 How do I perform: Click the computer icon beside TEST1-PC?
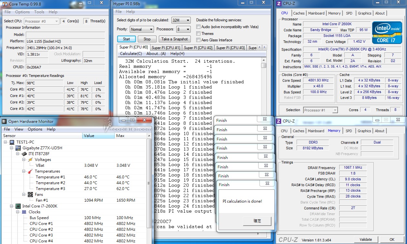point(12,142)
